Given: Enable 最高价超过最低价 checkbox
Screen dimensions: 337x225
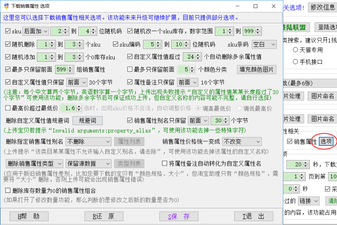Looking at the screenshot, I should [8, 108].
